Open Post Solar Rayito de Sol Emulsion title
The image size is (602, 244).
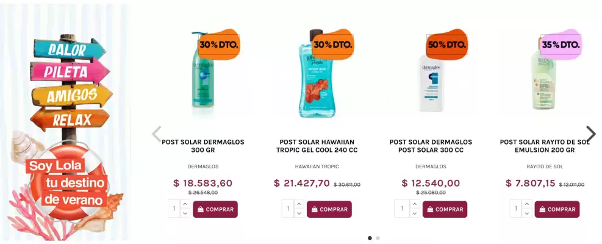(x=545, y=146)
